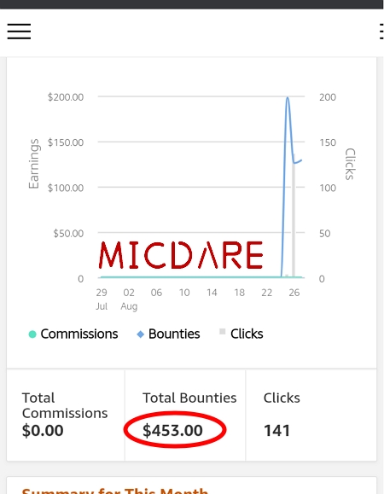Click the 26 date tick on axis
This screenshot has height=494, width=384.
point(294,293)
